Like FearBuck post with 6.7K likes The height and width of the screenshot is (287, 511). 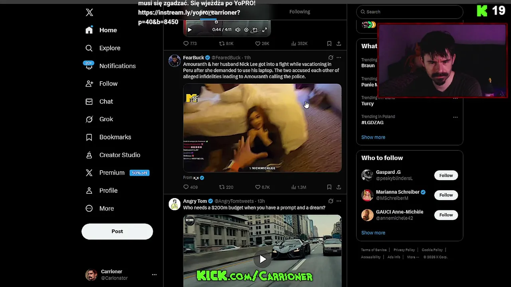pos(263,187)
